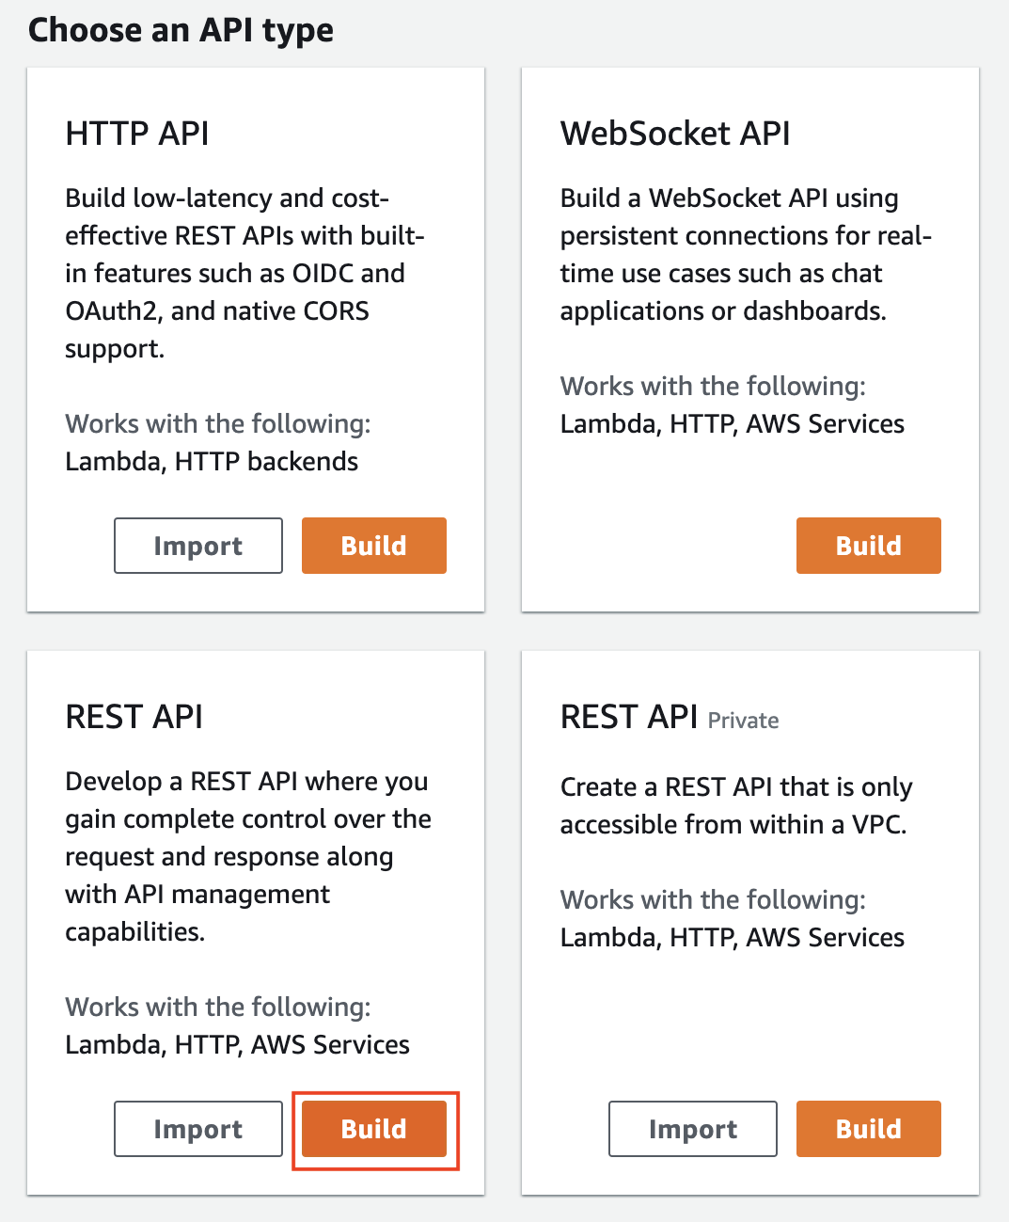1009x1222 pixels.
Task: Select the REST API card heading
Action: [x=134, y=717]
